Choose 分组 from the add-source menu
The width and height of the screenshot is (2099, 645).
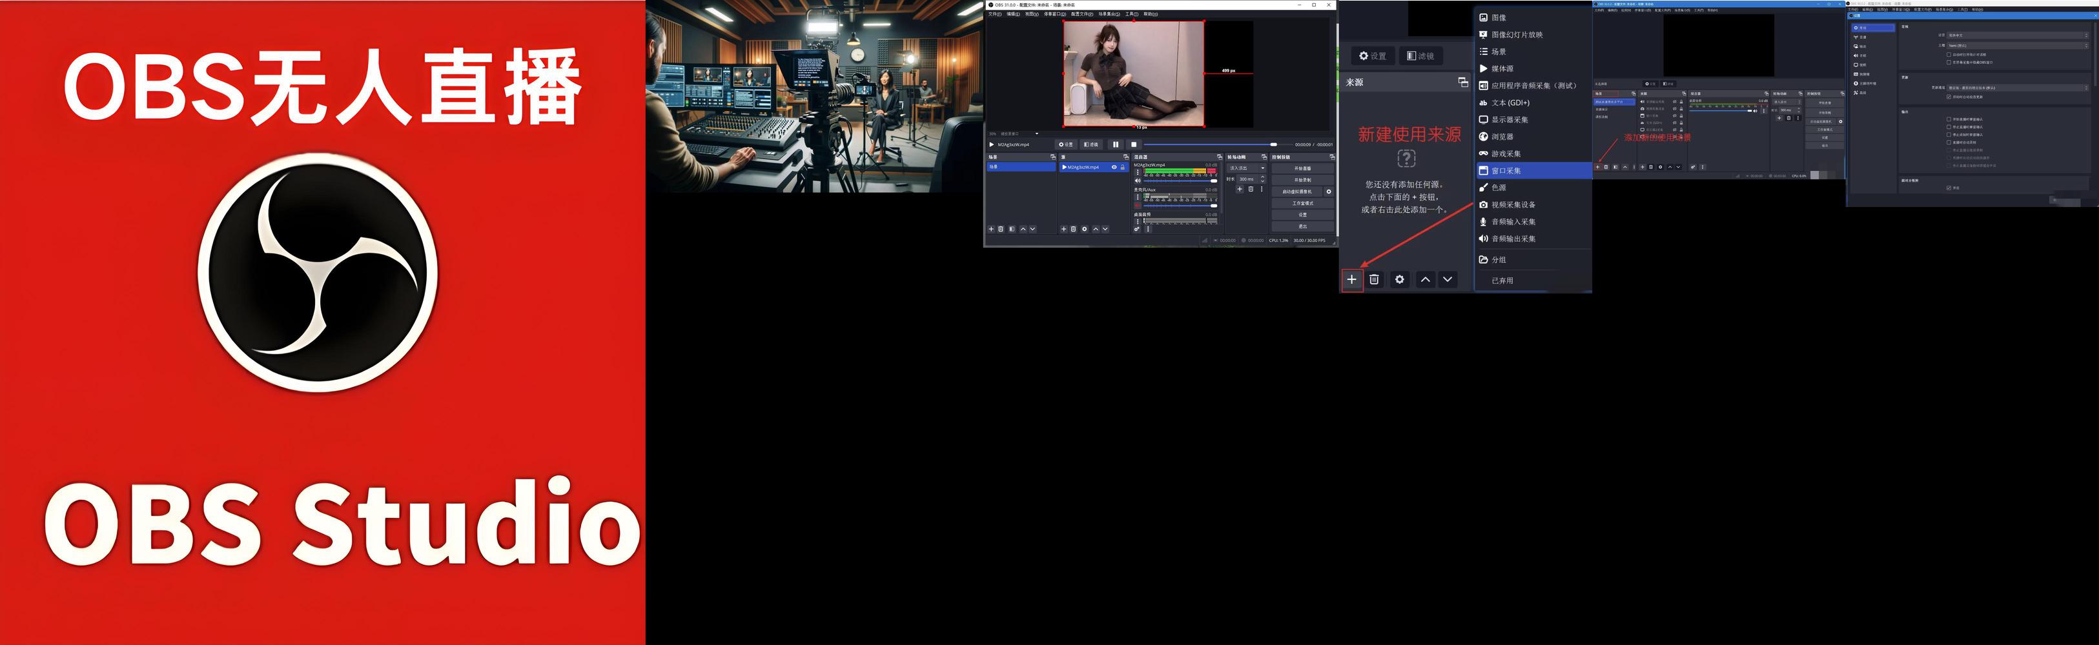[1533, 260]
